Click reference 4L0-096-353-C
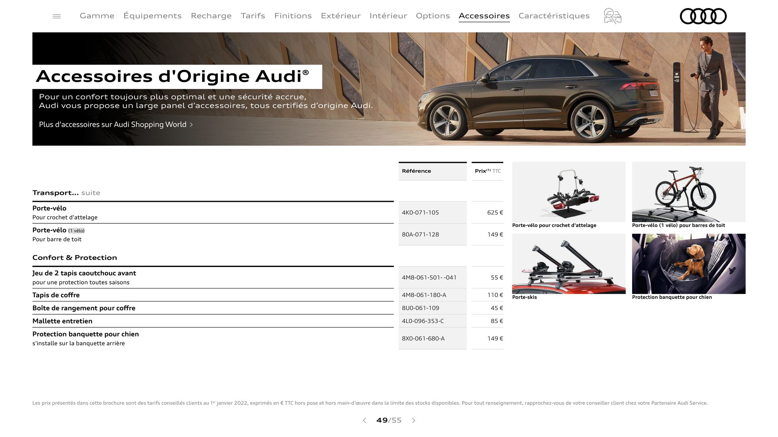The width and height of the screenshot is (778, 437). click(423, 321)
